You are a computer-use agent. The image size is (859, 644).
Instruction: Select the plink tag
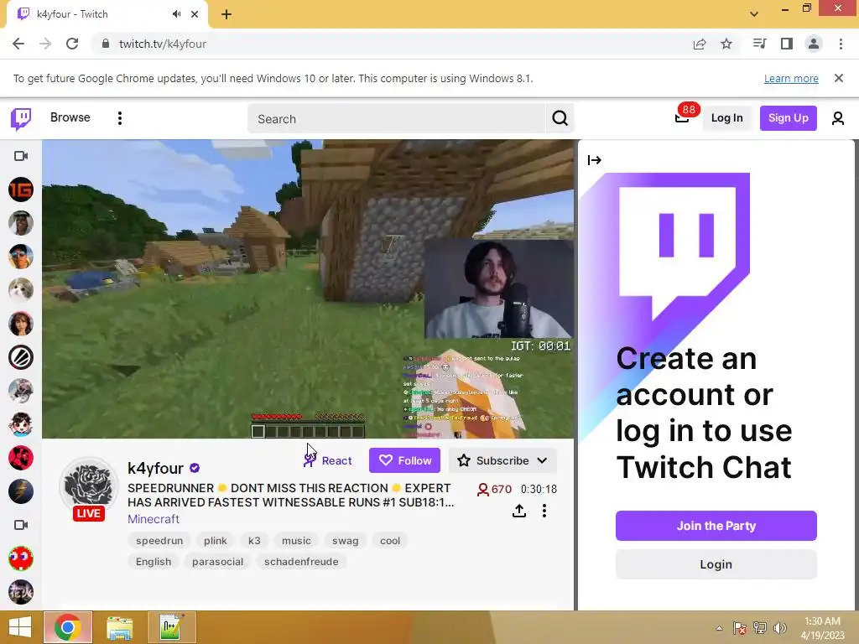tap(216, 541)
